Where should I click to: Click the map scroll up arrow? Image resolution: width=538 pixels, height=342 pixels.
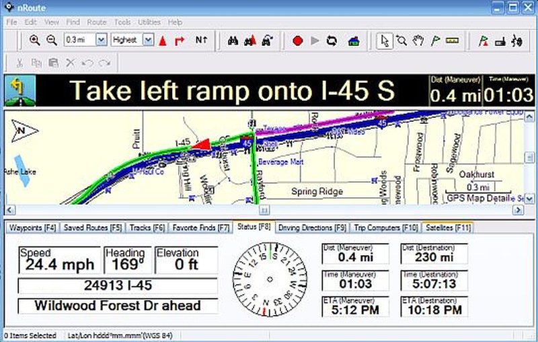(529, 117)
